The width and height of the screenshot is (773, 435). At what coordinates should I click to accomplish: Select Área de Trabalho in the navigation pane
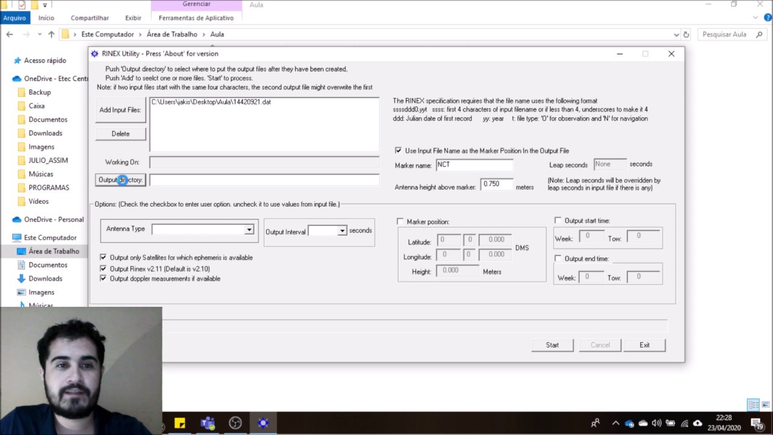click(54, 251)
